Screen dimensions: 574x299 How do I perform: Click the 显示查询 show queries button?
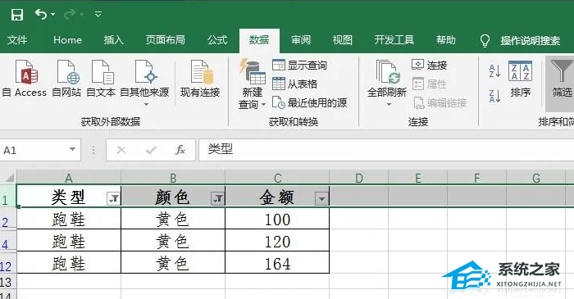(x=300, y=66)
